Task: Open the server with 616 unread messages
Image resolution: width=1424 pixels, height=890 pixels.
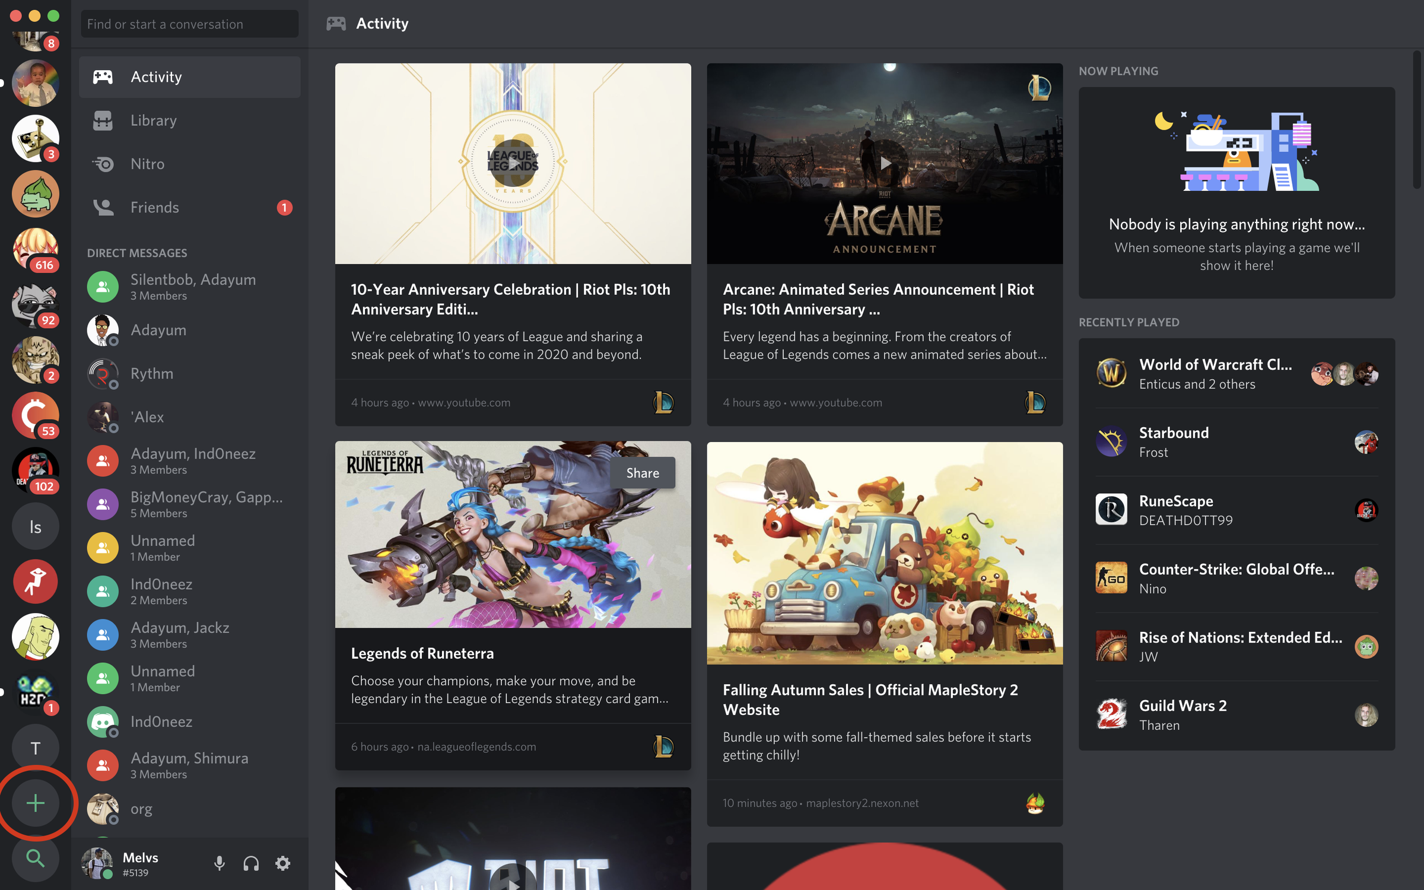Action: [x=35, y=249]
